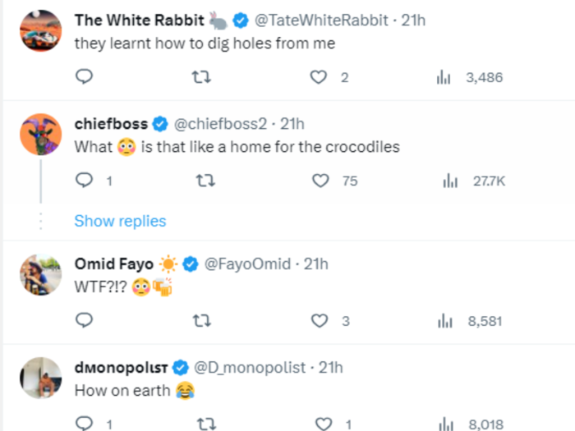Open The White Rabbit's profile avatar

(x=41, y=31)
